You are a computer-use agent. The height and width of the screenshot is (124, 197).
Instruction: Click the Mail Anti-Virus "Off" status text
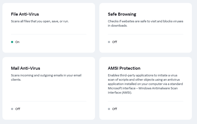pos(18,109)
